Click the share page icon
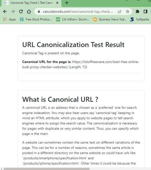Image resolution: width=151 pixels, height=170 pixels. pyautogui.click(x=119, y=11)
